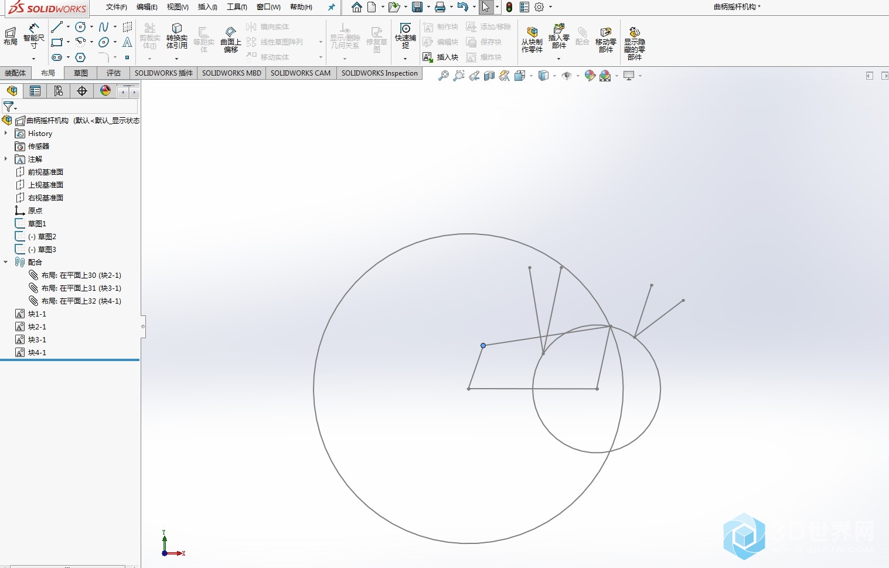Click the Print icon
This screenshot has height=568, width=889.
coord(440,7)
